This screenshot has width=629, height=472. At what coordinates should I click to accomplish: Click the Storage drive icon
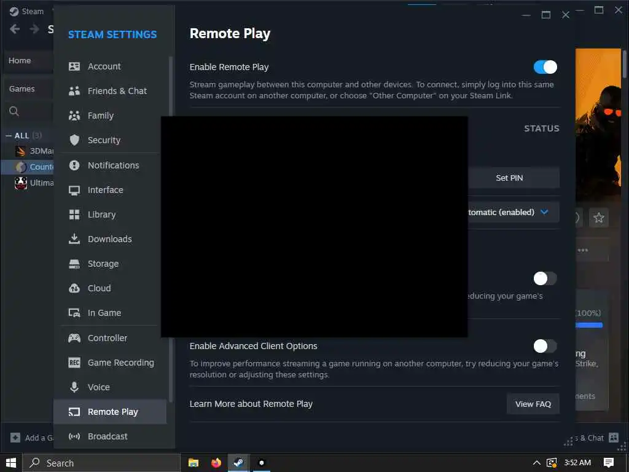click(x=74, y=264)
